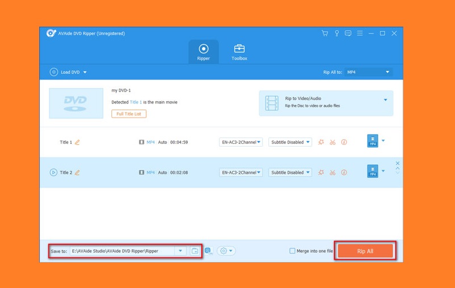
Task: Click the register key icon
Action: pyautogui.click(x=336, y=34)
